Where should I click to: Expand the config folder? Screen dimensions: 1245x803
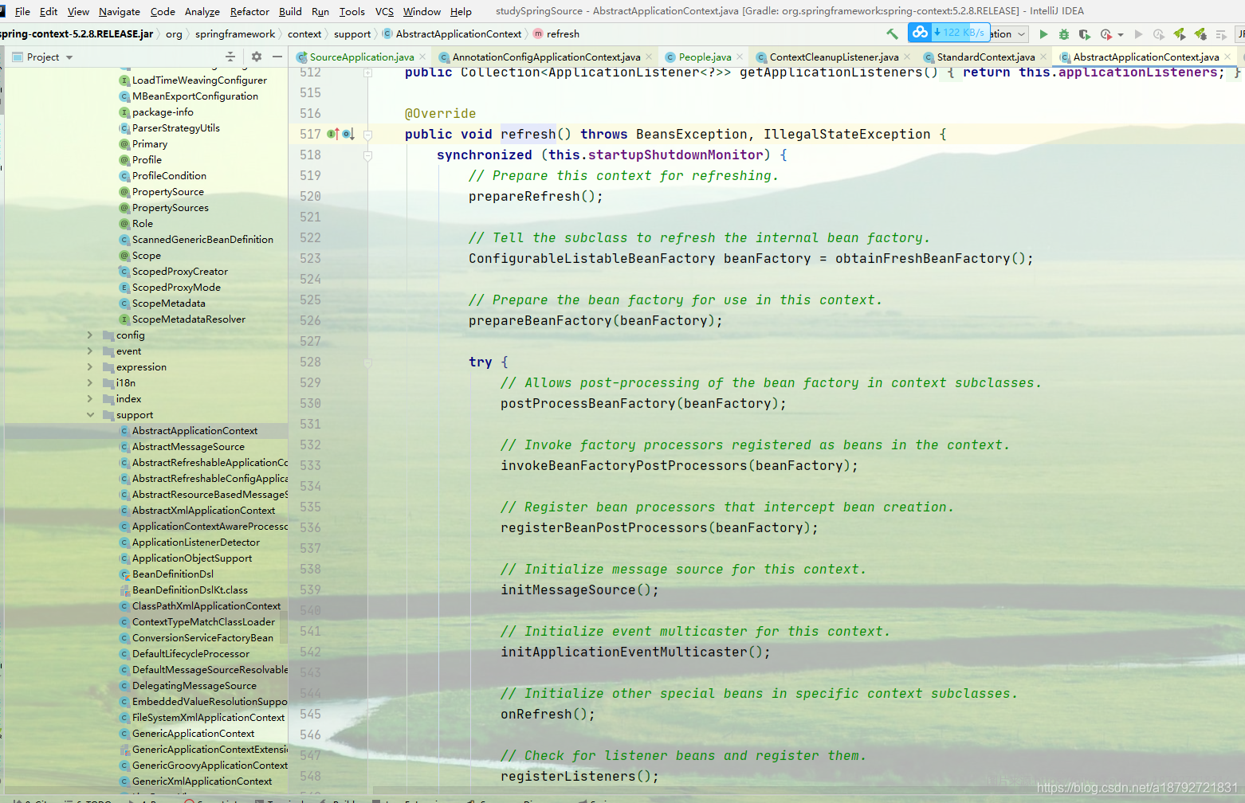click(x=90, y=335)
